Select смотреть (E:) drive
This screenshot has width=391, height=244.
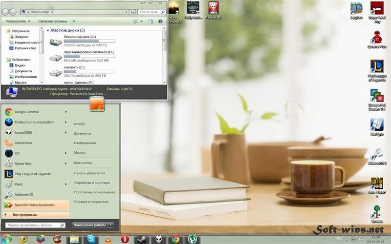point(82,71)
